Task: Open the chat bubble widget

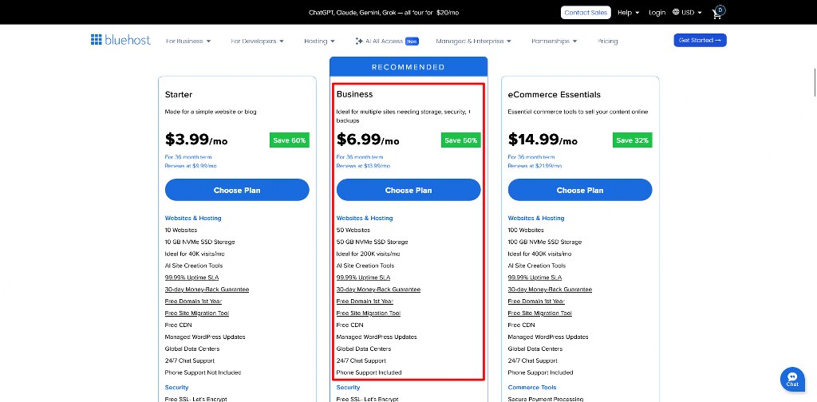Action: (x=792, y=380)
